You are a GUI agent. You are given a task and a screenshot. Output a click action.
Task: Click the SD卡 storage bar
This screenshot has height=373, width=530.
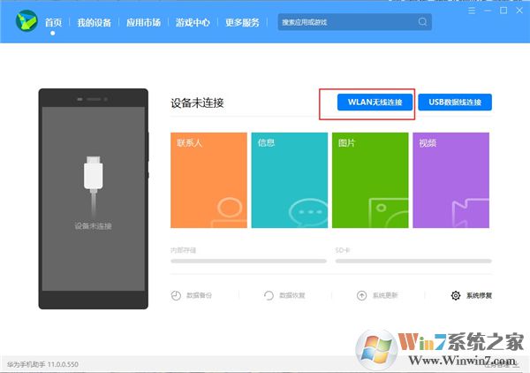click(x=413, y=261)
